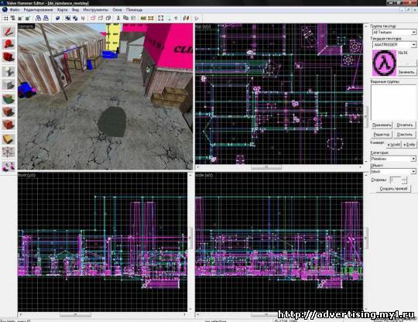Click the Load Window State icon

click(39, 18)
